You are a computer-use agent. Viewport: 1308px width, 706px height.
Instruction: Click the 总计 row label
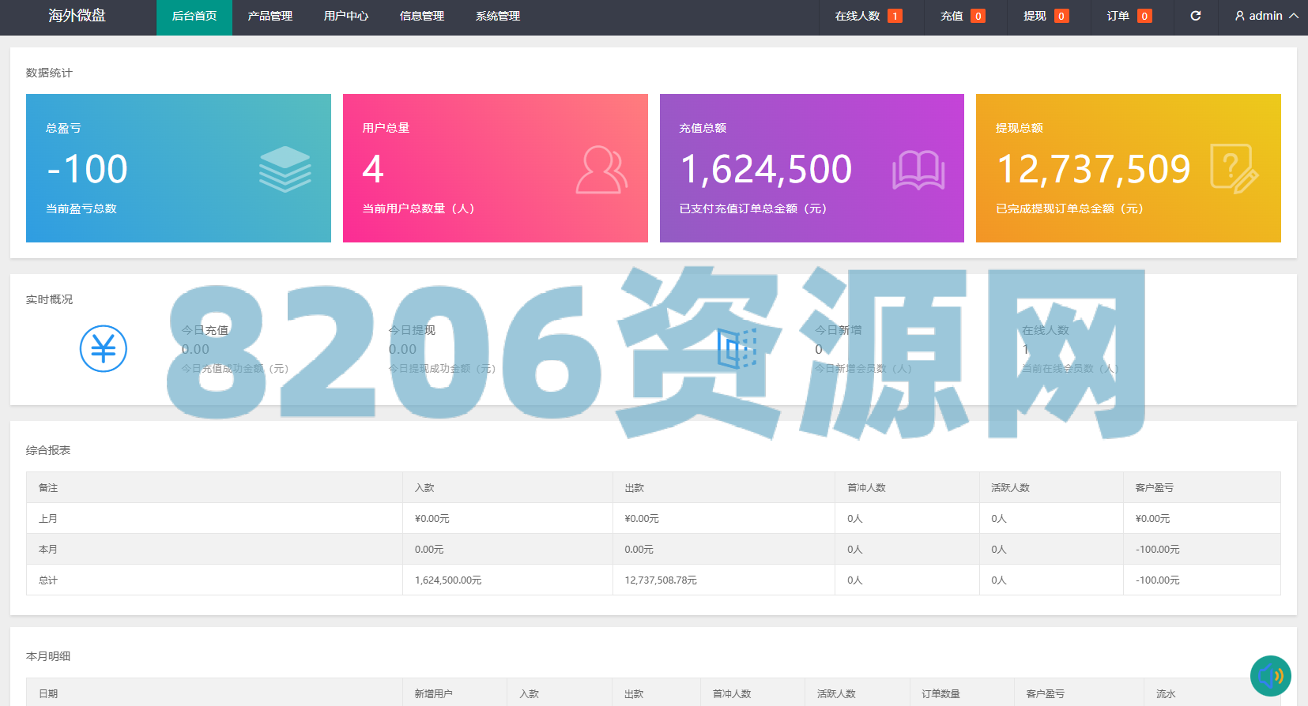click(x=48, y=580)
